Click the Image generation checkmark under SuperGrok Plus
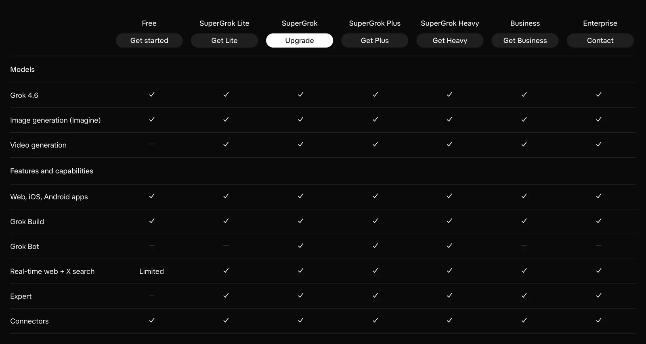The height and width of the screenshot is (344, 646). point(375,119)
